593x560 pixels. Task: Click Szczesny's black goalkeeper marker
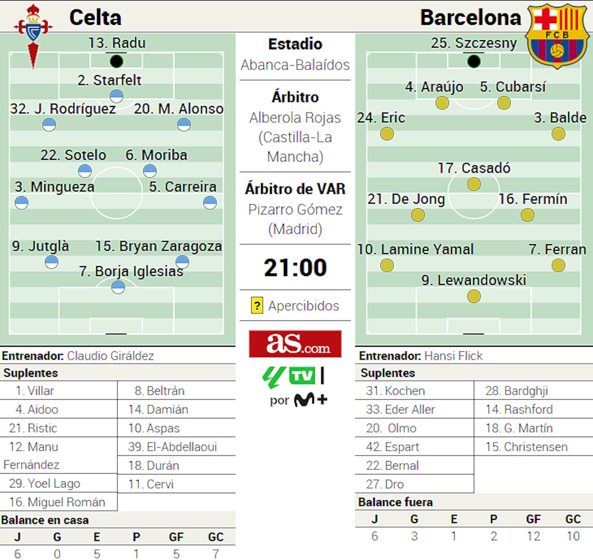tap(474, 61)
